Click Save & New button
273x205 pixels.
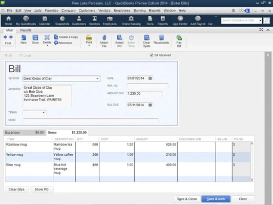click(216, 199)
